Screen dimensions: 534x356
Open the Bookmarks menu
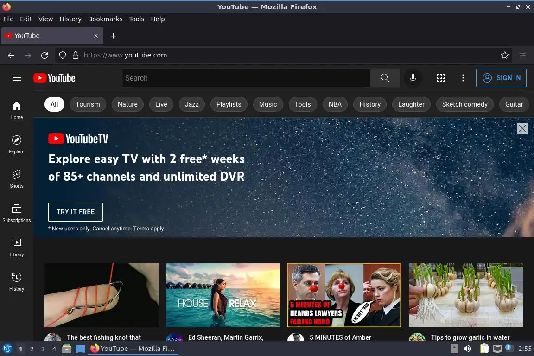(105, 19)
